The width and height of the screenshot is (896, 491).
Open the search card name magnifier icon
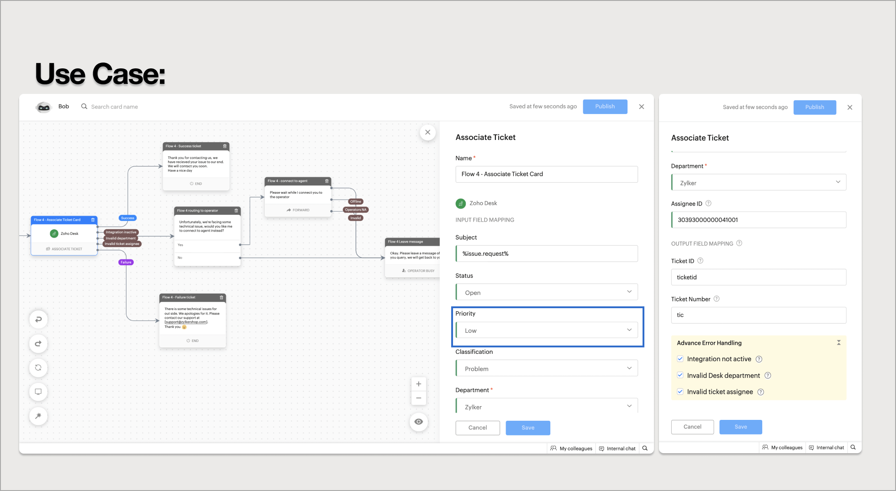(x=84, y=106)
